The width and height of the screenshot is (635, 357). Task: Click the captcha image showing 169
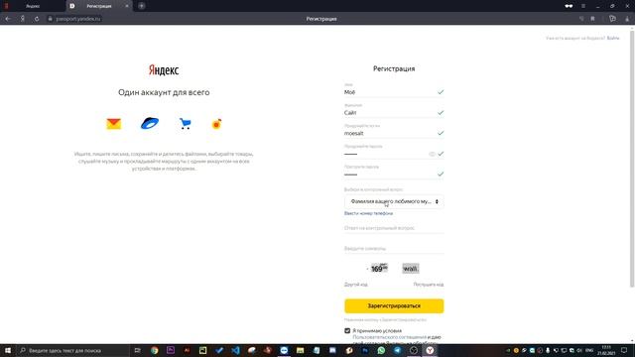(x=379, y=269)
